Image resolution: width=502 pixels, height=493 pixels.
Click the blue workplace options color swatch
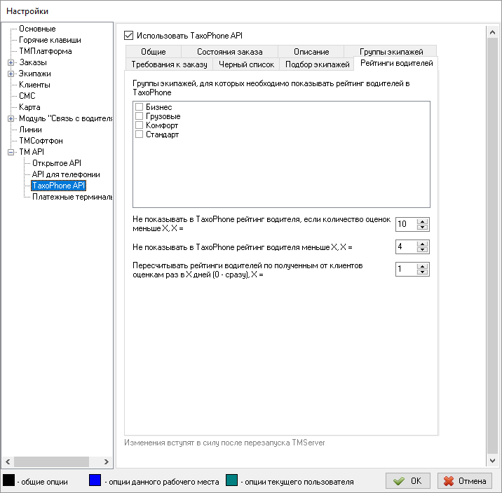(x=95, y=481)
